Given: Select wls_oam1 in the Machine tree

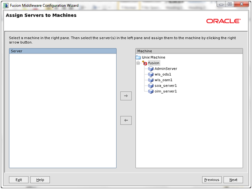Looking at the screenshot, I should pyautogui.click(x=163, y=80).
